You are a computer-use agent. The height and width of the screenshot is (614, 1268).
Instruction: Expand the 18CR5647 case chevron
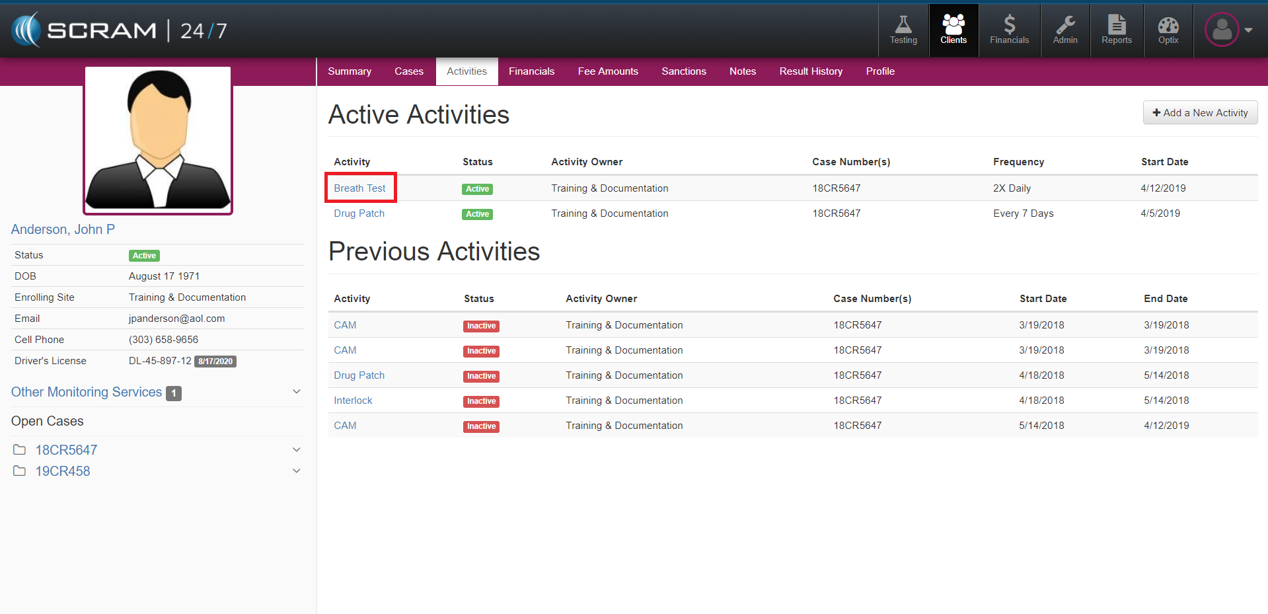click(x=297, y=450)
